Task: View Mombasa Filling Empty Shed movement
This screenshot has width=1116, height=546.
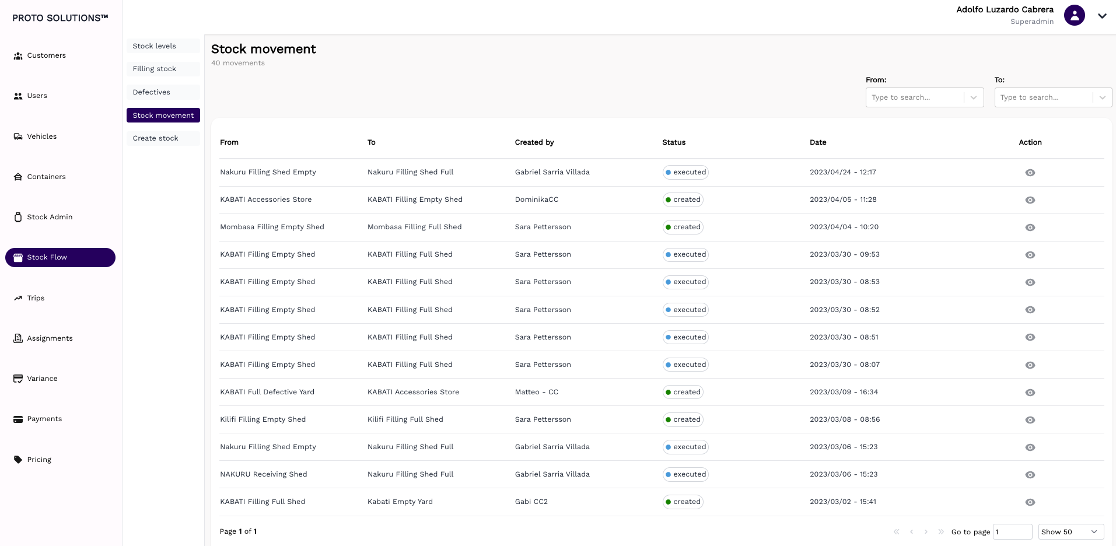Action: pos(1030,228)
